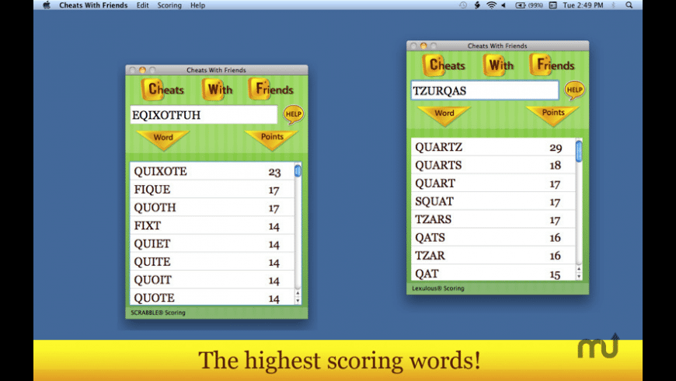676x381 pixels.
Task: Click the Friends logo tile in SCRABBLE window
Action: pyautogui.click(x=271, y=89)
